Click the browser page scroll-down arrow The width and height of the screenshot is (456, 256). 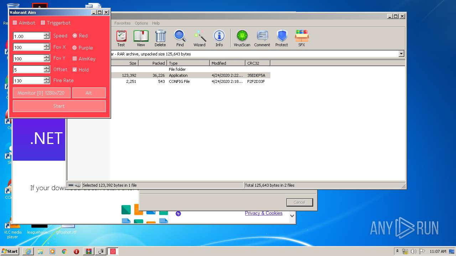pyautogui.click(x=292, y=216)
